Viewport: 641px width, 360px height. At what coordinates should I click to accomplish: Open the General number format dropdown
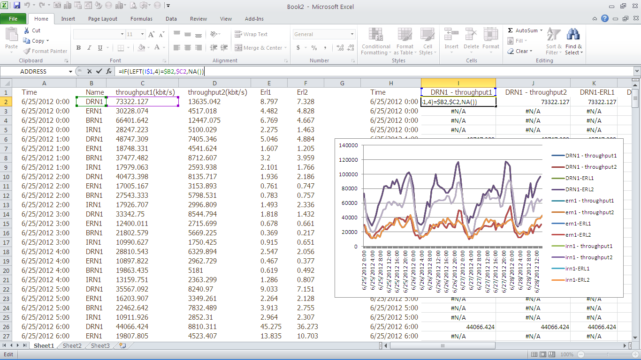click(352, 34)
